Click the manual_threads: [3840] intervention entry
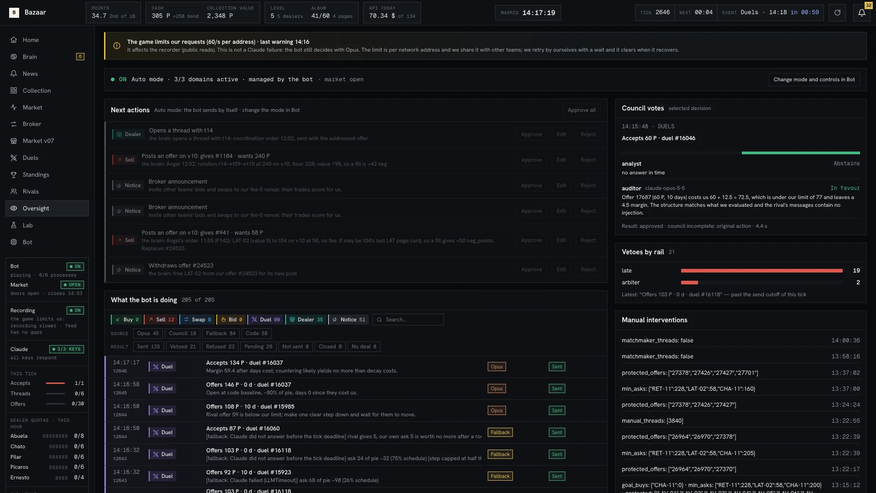 coord(740,421)
